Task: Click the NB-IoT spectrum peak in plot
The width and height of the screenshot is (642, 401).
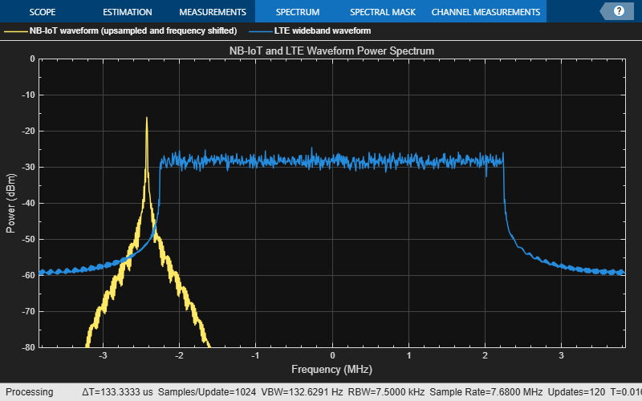Action: 147,119
